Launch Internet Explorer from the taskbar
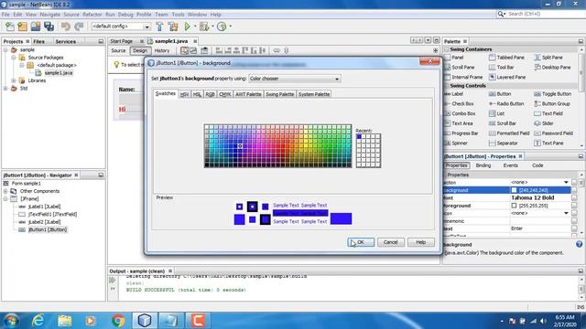586x329 pixels. point(38,321)
